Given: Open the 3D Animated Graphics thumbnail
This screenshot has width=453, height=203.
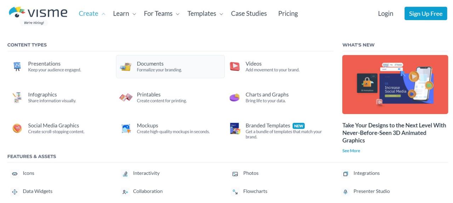Looking at the screenshot, I should click(395, 84).
